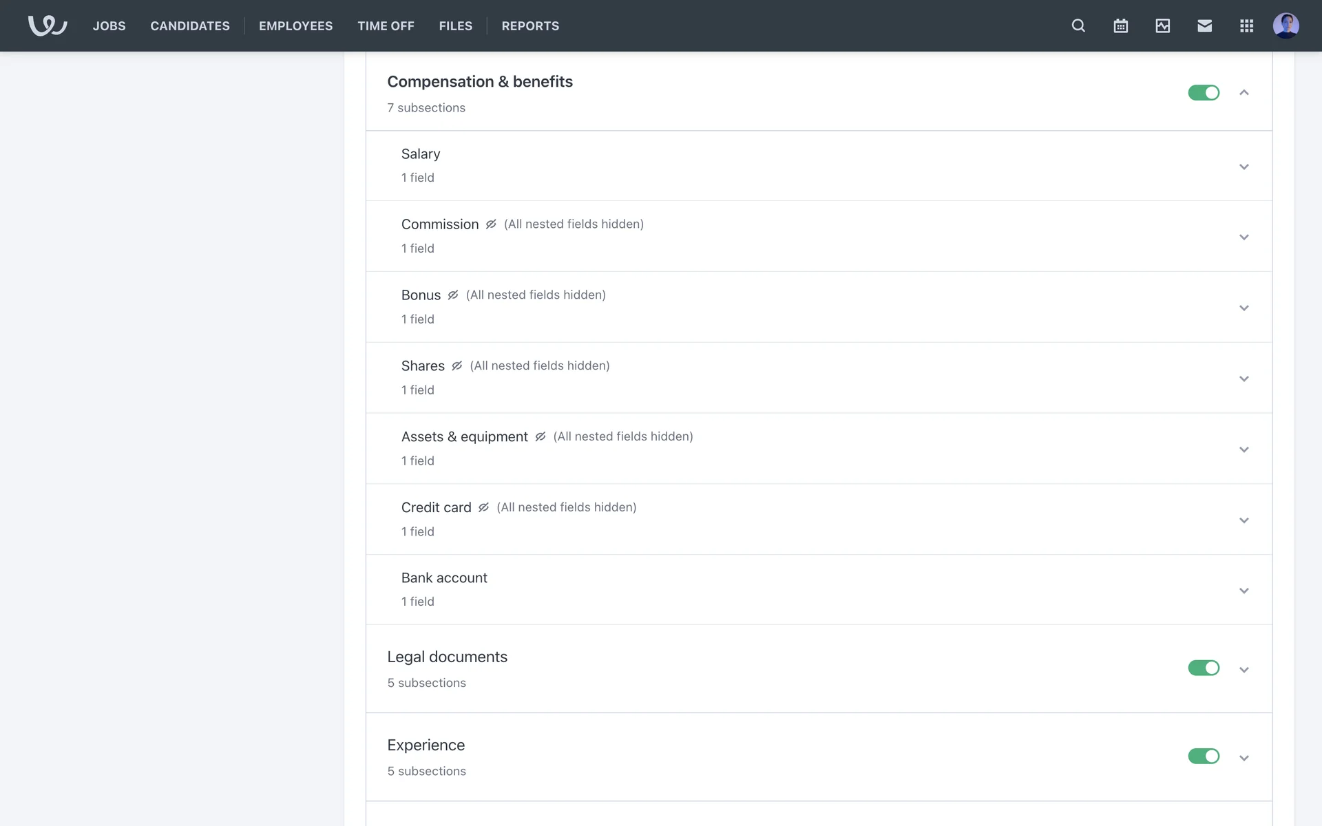Open the search icon in header
The width and height of the screenshot is (1322, 826).
(x=1078, y=25)
